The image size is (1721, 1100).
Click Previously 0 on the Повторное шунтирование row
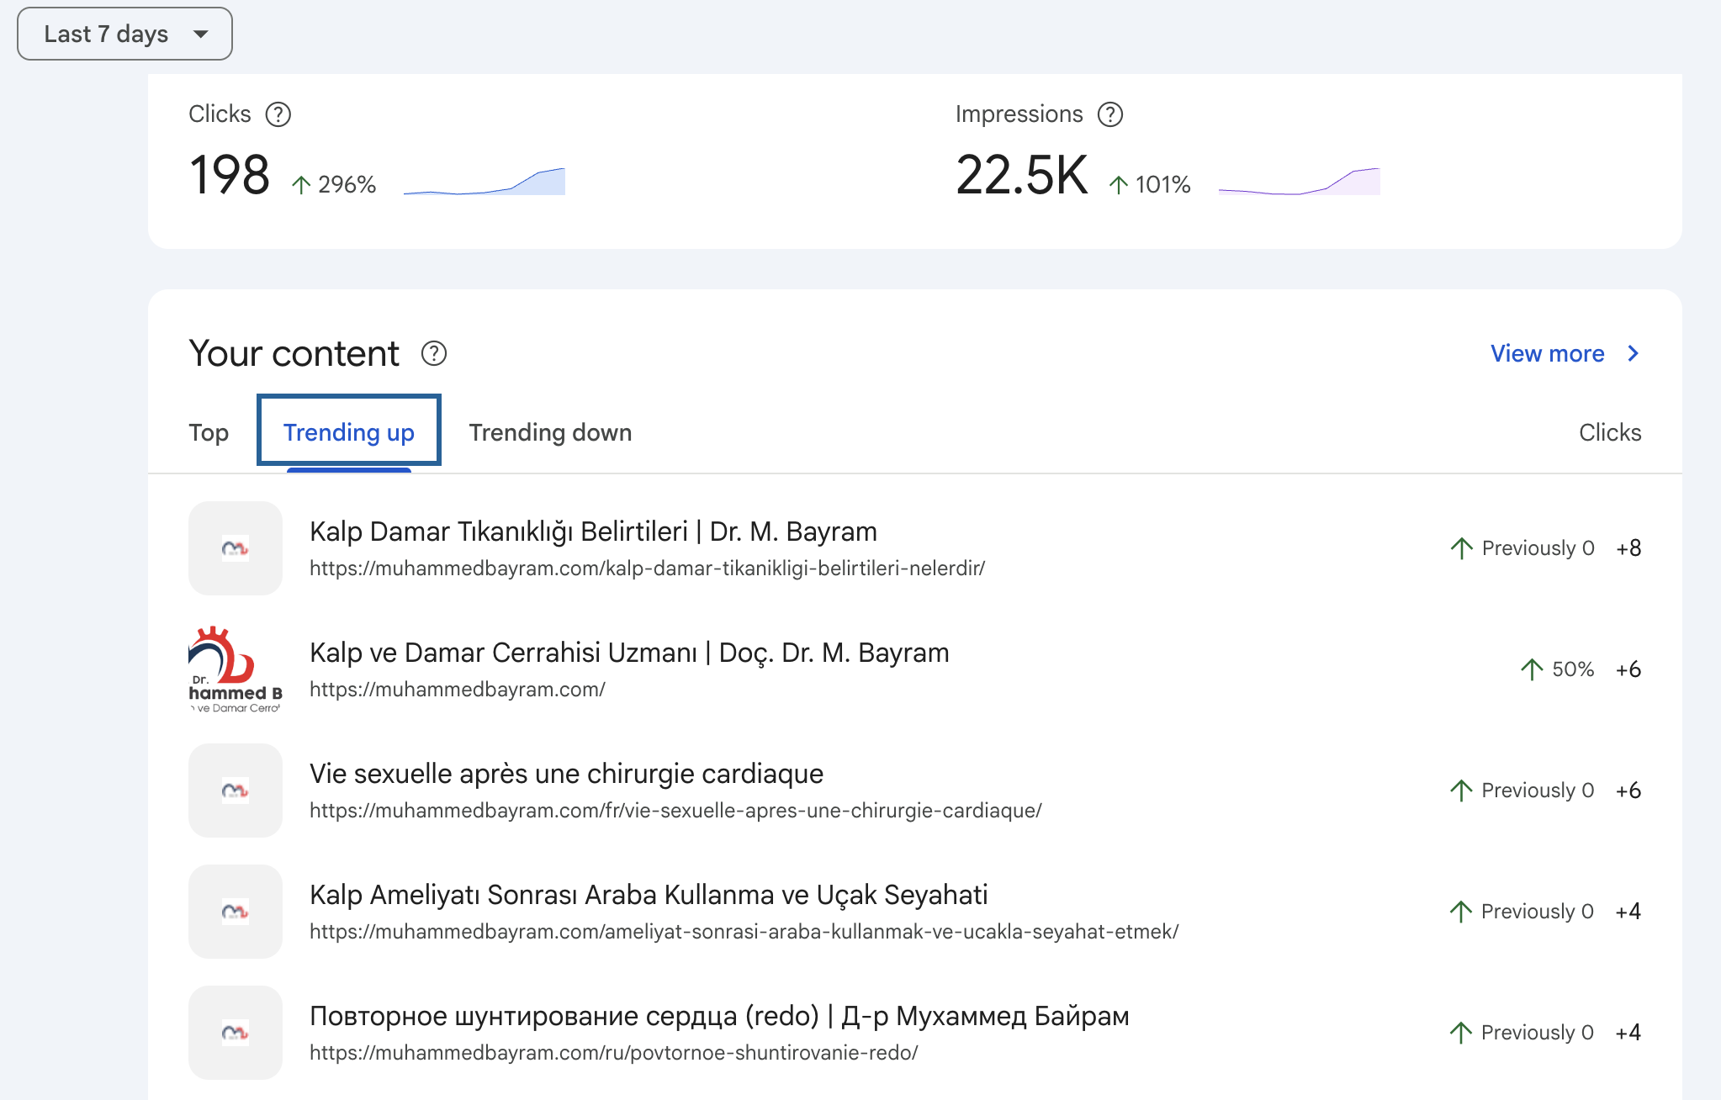click(1538, 1033)
